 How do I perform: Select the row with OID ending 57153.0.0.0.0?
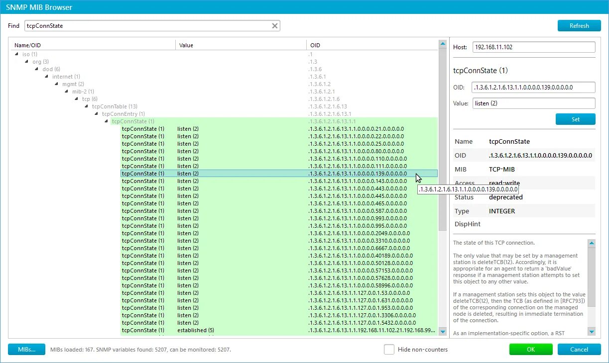[279, 271]
